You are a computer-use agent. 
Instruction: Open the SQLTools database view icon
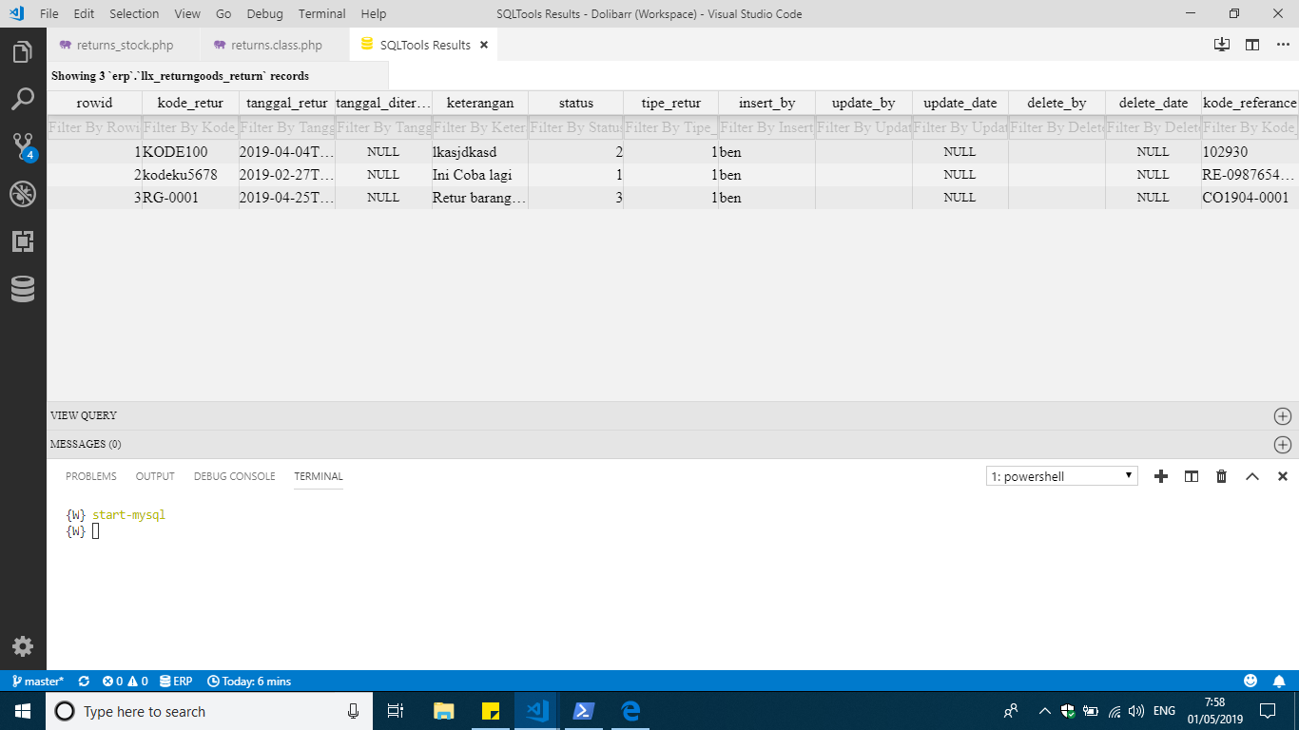tap(23, 289)
